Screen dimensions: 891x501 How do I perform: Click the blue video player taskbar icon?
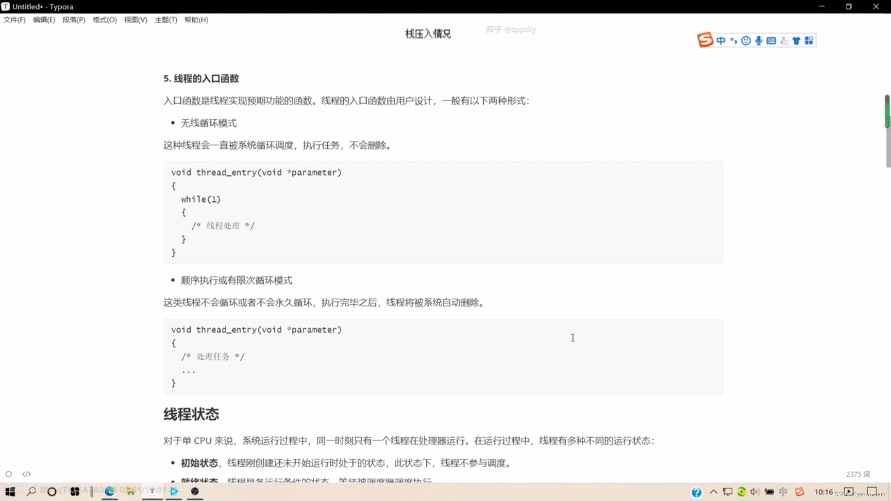coord(174,491)
